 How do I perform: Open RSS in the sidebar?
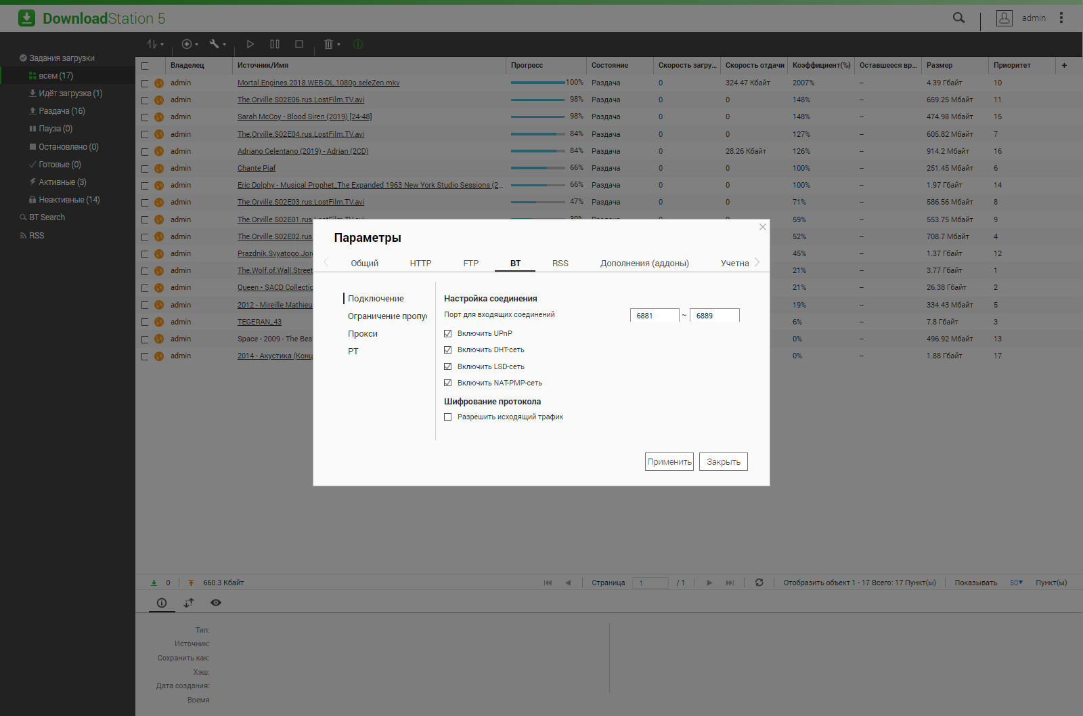point(32,236)
